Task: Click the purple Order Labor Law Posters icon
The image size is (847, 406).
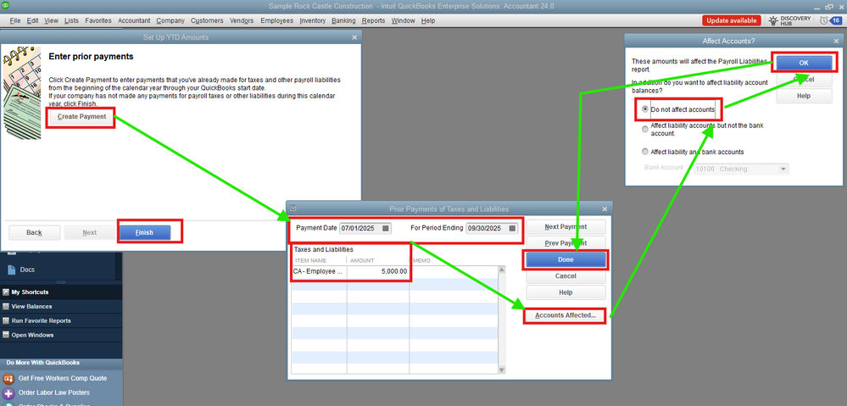Action: 8,392
